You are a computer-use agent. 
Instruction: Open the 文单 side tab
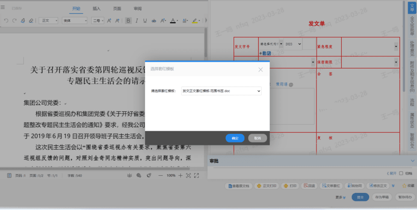point(412,7)
